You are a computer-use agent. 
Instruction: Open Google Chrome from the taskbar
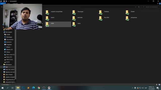tap(39, 88)
